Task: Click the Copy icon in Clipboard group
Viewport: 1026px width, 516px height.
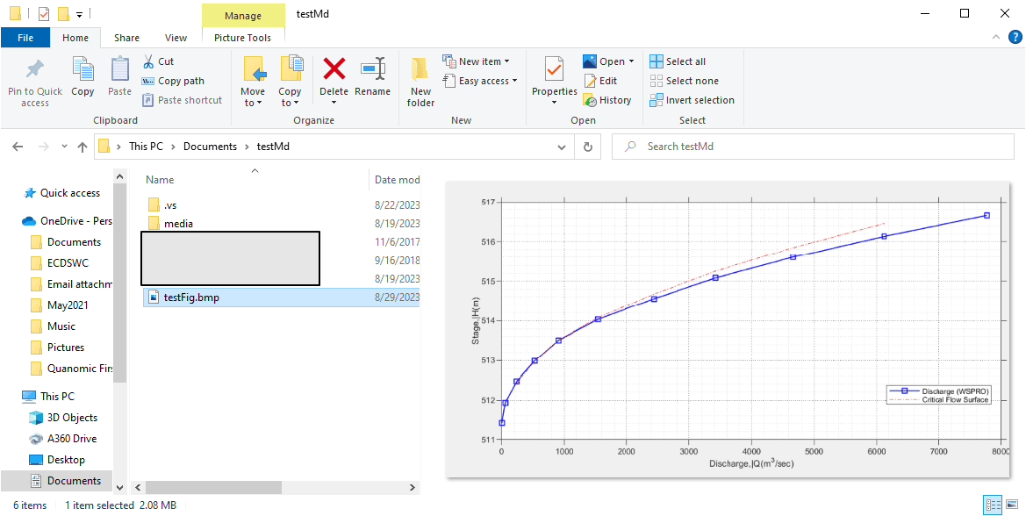Action: tap(83, 70)
